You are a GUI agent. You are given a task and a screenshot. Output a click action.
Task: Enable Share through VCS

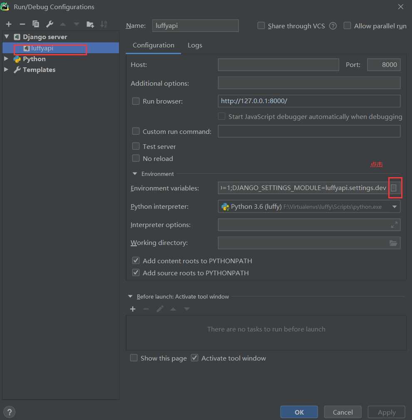click(261, 26)
